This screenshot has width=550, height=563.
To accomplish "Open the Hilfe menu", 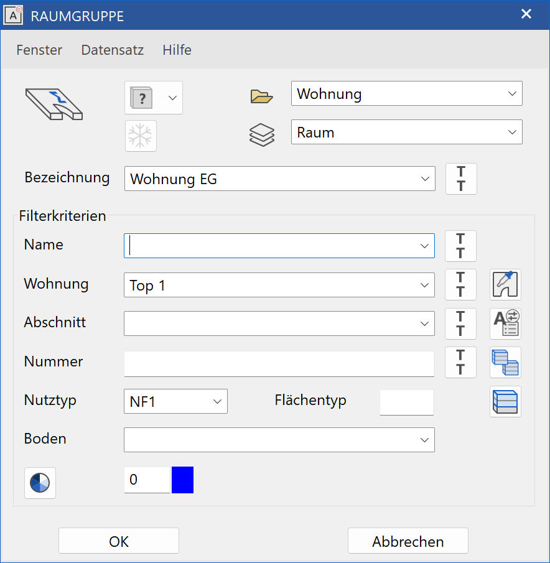I will [177, 50].
